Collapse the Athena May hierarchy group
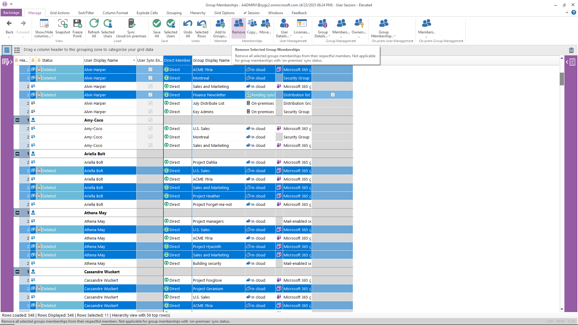 (x=17, y=213)
